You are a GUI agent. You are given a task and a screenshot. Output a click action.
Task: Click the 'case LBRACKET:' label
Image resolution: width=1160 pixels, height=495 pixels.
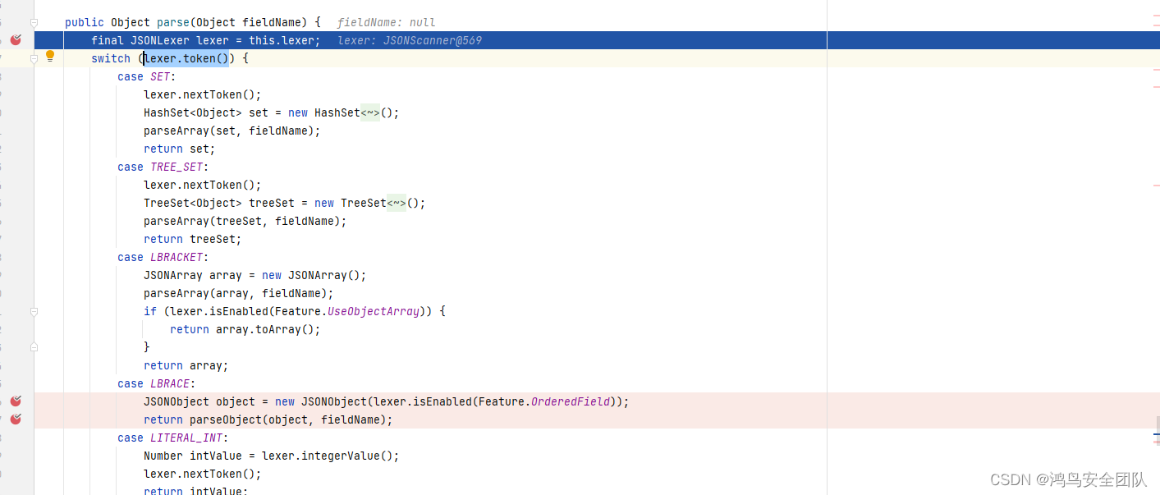pos(163,257)
